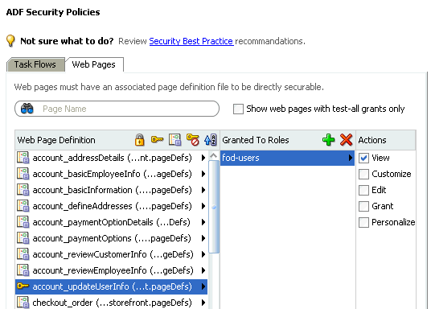Expand arrow for account_paymentOptionDetails row
The image size is (431, 309).
coord(203,222)
